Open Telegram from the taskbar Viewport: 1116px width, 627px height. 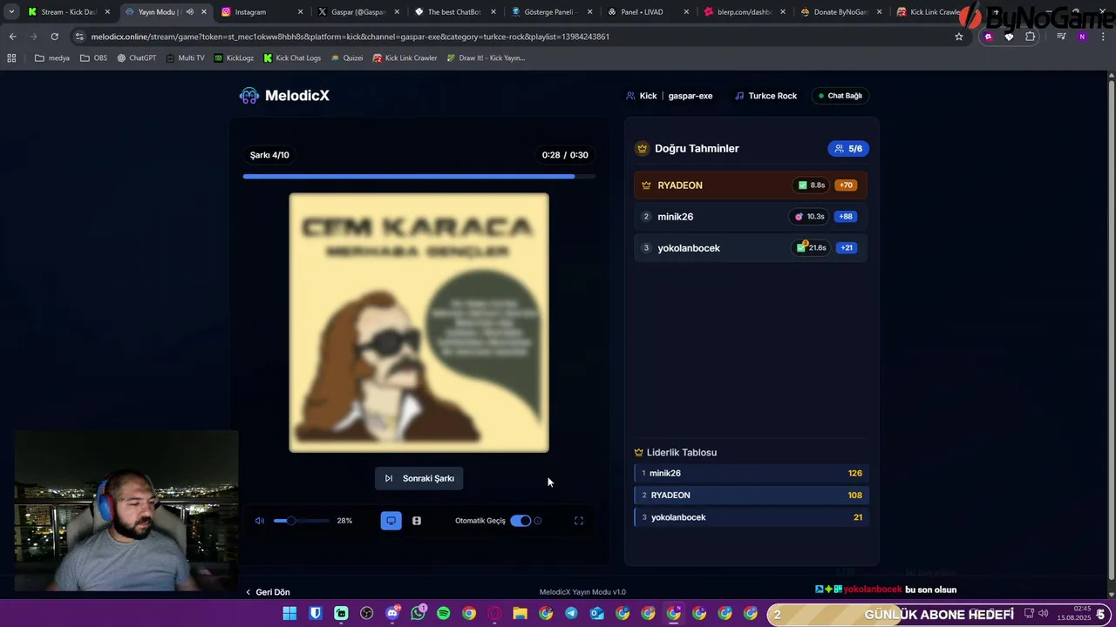(571, 614)
